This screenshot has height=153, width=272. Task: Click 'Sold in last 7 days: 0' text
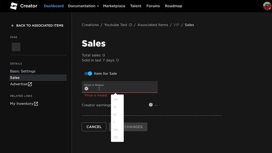[100, 60]
